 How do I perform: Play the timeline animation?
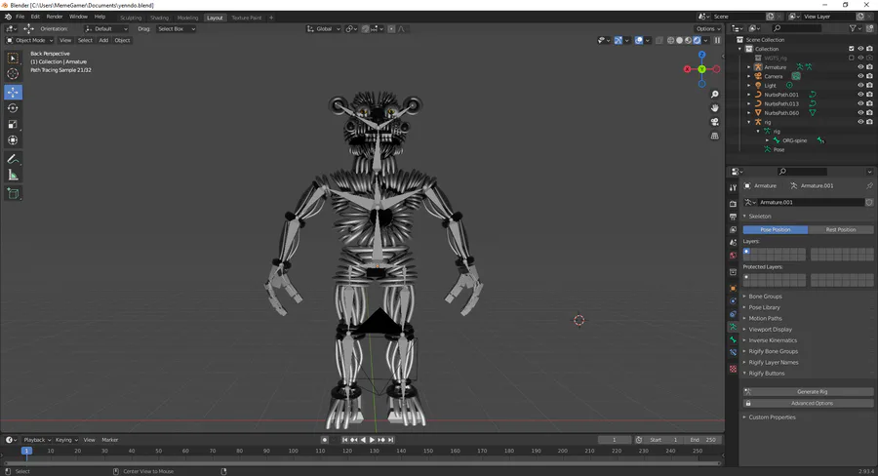point(373,440)
